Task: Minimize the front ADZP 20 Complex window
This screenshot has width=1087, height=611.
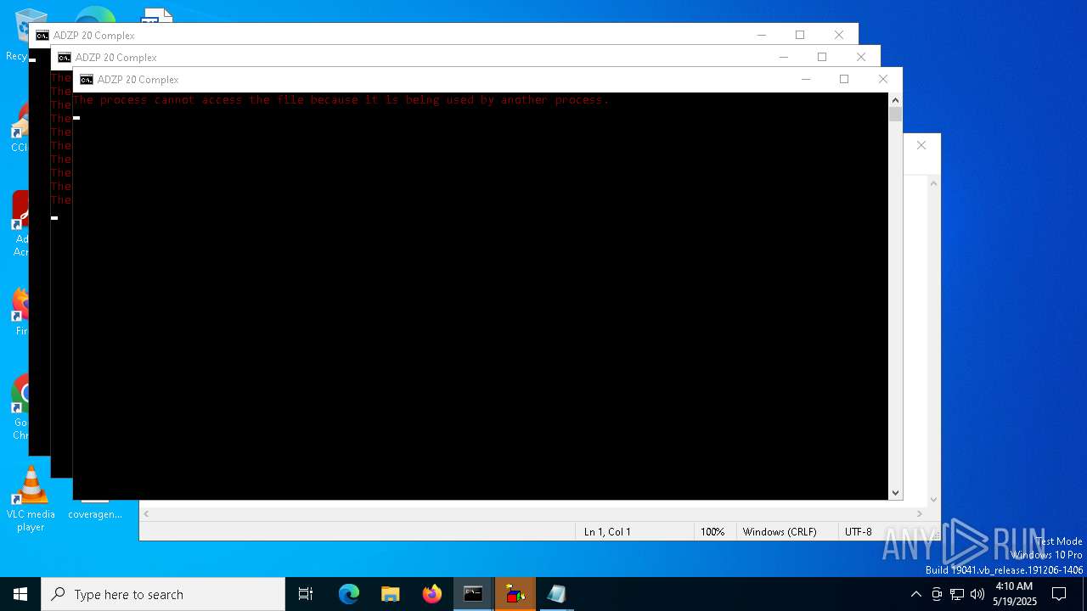Action: pyautogui.click(x=806, y=79)
